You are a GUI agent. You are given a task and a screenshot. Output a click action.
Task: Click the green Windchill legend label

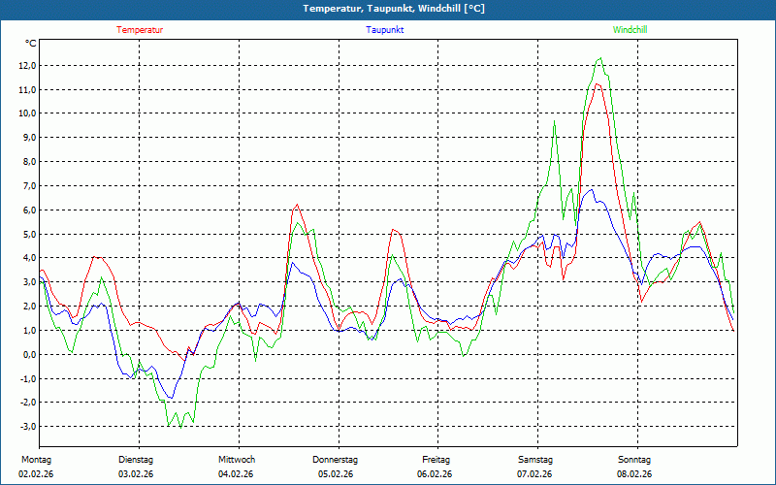pyautogui.click(x=630, y=30)
